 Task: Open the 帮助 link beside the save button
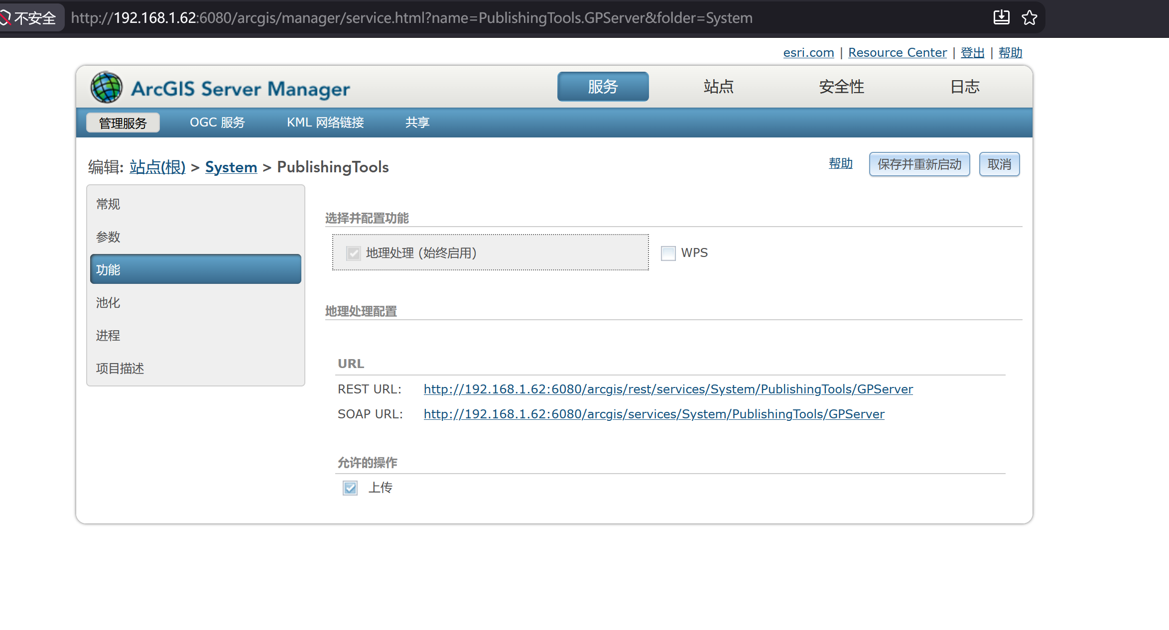pos(841,163)
